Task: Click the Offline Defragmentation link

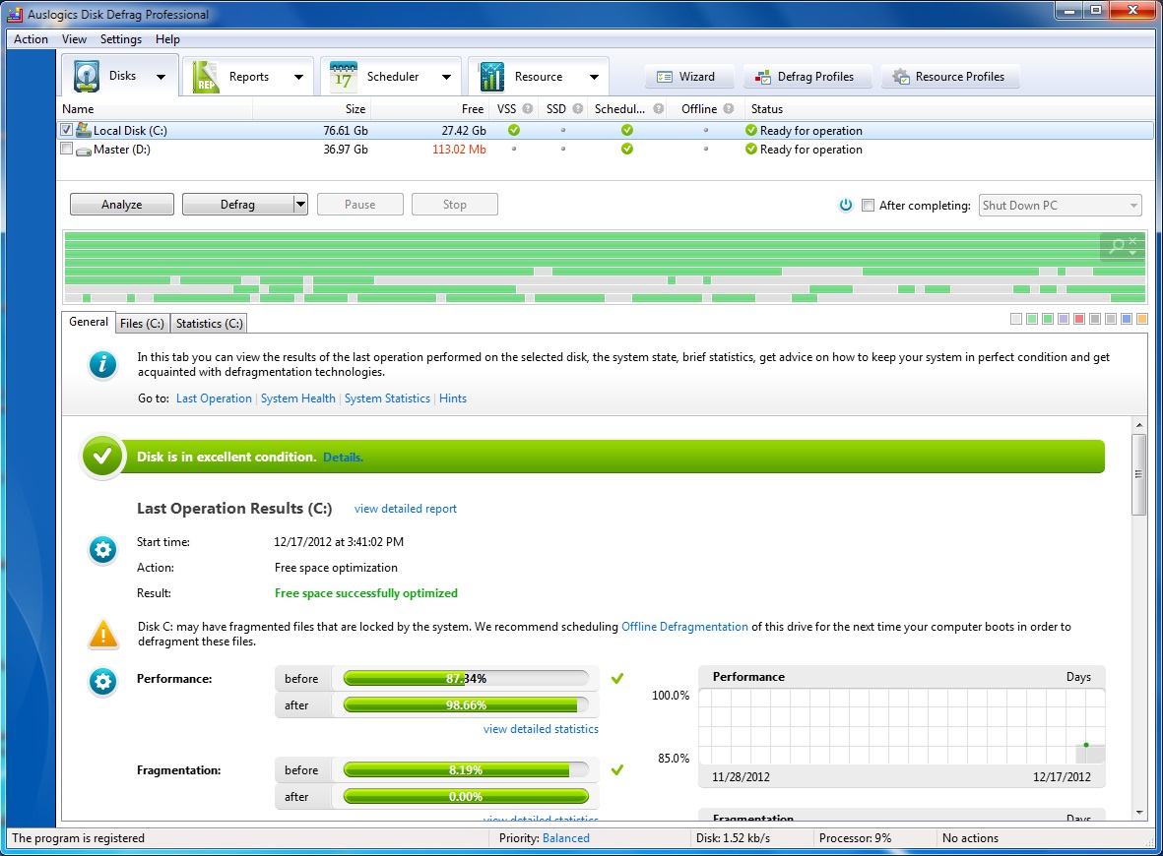Action: (x=684, y=626)
